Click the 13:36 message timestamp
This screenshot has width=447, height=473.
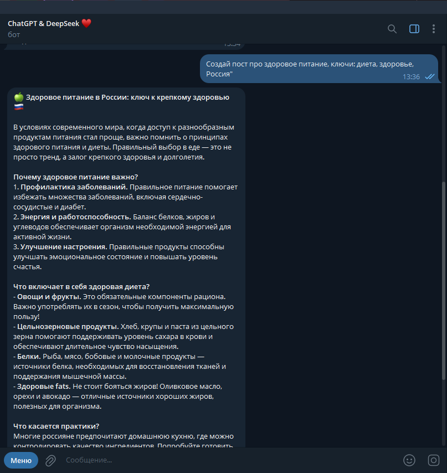pyautogui.click(x=411, y=76)
